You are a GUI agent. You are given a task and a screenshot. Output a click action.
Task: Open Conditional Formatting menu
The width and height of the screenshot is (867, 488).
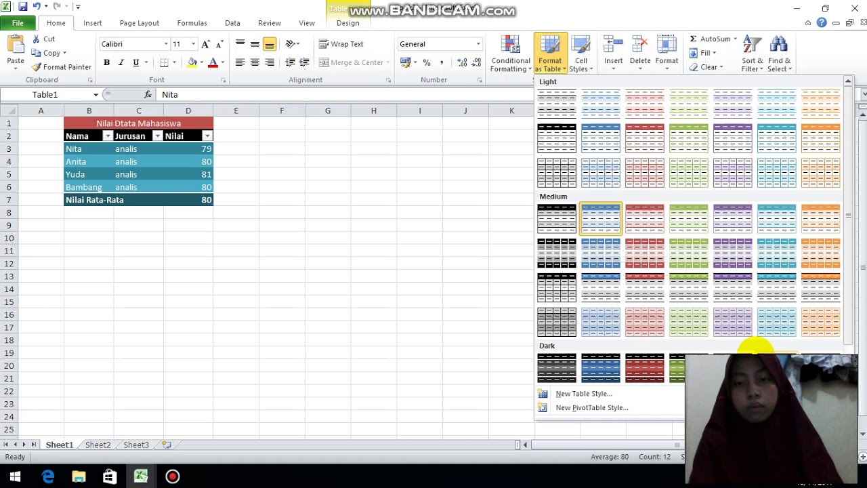(x=511, y=54)
